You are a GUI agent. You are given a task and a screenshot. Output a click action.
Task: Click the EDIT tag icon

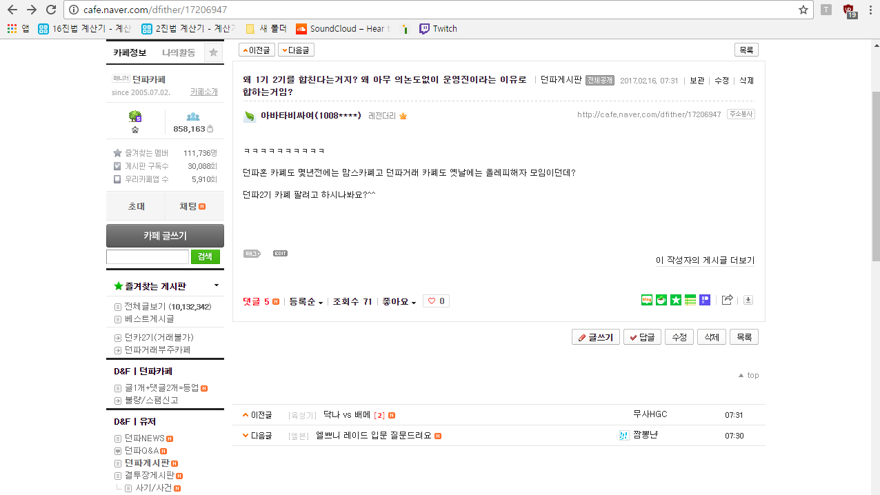(x=280, y=254)
